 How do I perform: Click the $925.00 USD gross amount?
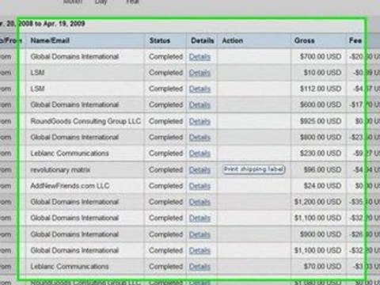tap(321, 121)
